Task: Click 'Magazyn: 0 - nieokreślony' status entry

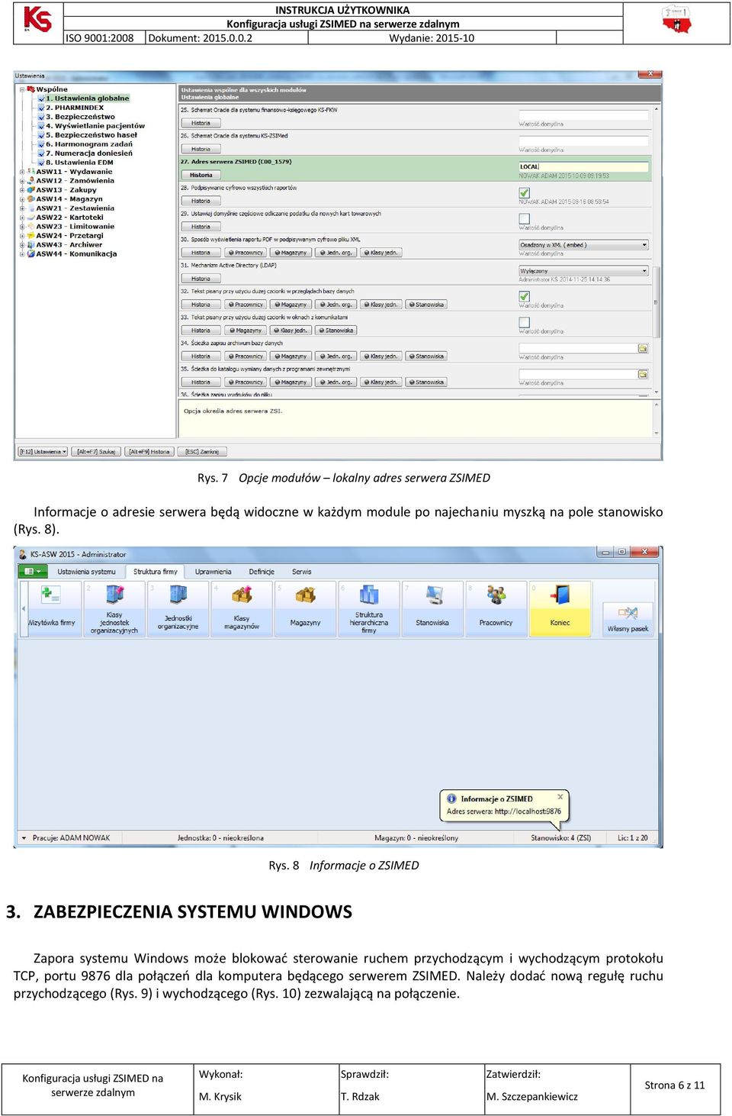Action: (x=416, y=838)
